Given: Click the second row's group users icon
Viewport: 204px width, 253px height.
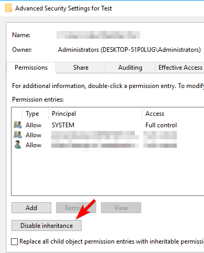Looking at the screenshot, I should point(18,135).
